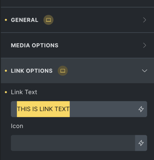Click the blank area of the LINK OPTIONS header
Viewport: 154px width, 160px height.
[x=103, y=71]
